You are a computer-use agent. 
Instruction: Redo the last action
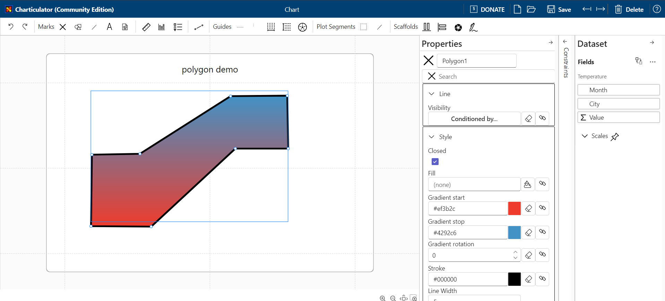click(25, 27)
